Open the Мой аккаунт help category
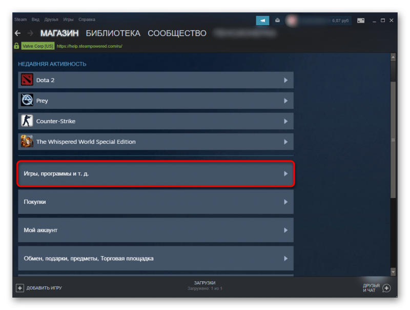Image resolution: width=410 pixels, height=310 pixels. tap(156, 230)
